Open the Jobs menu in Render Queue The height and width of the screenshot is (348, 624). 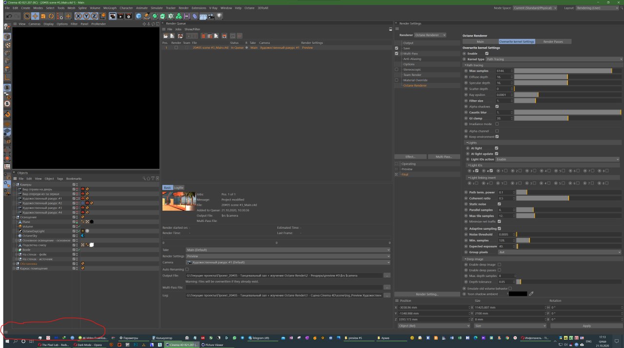(x=178, y=29)
